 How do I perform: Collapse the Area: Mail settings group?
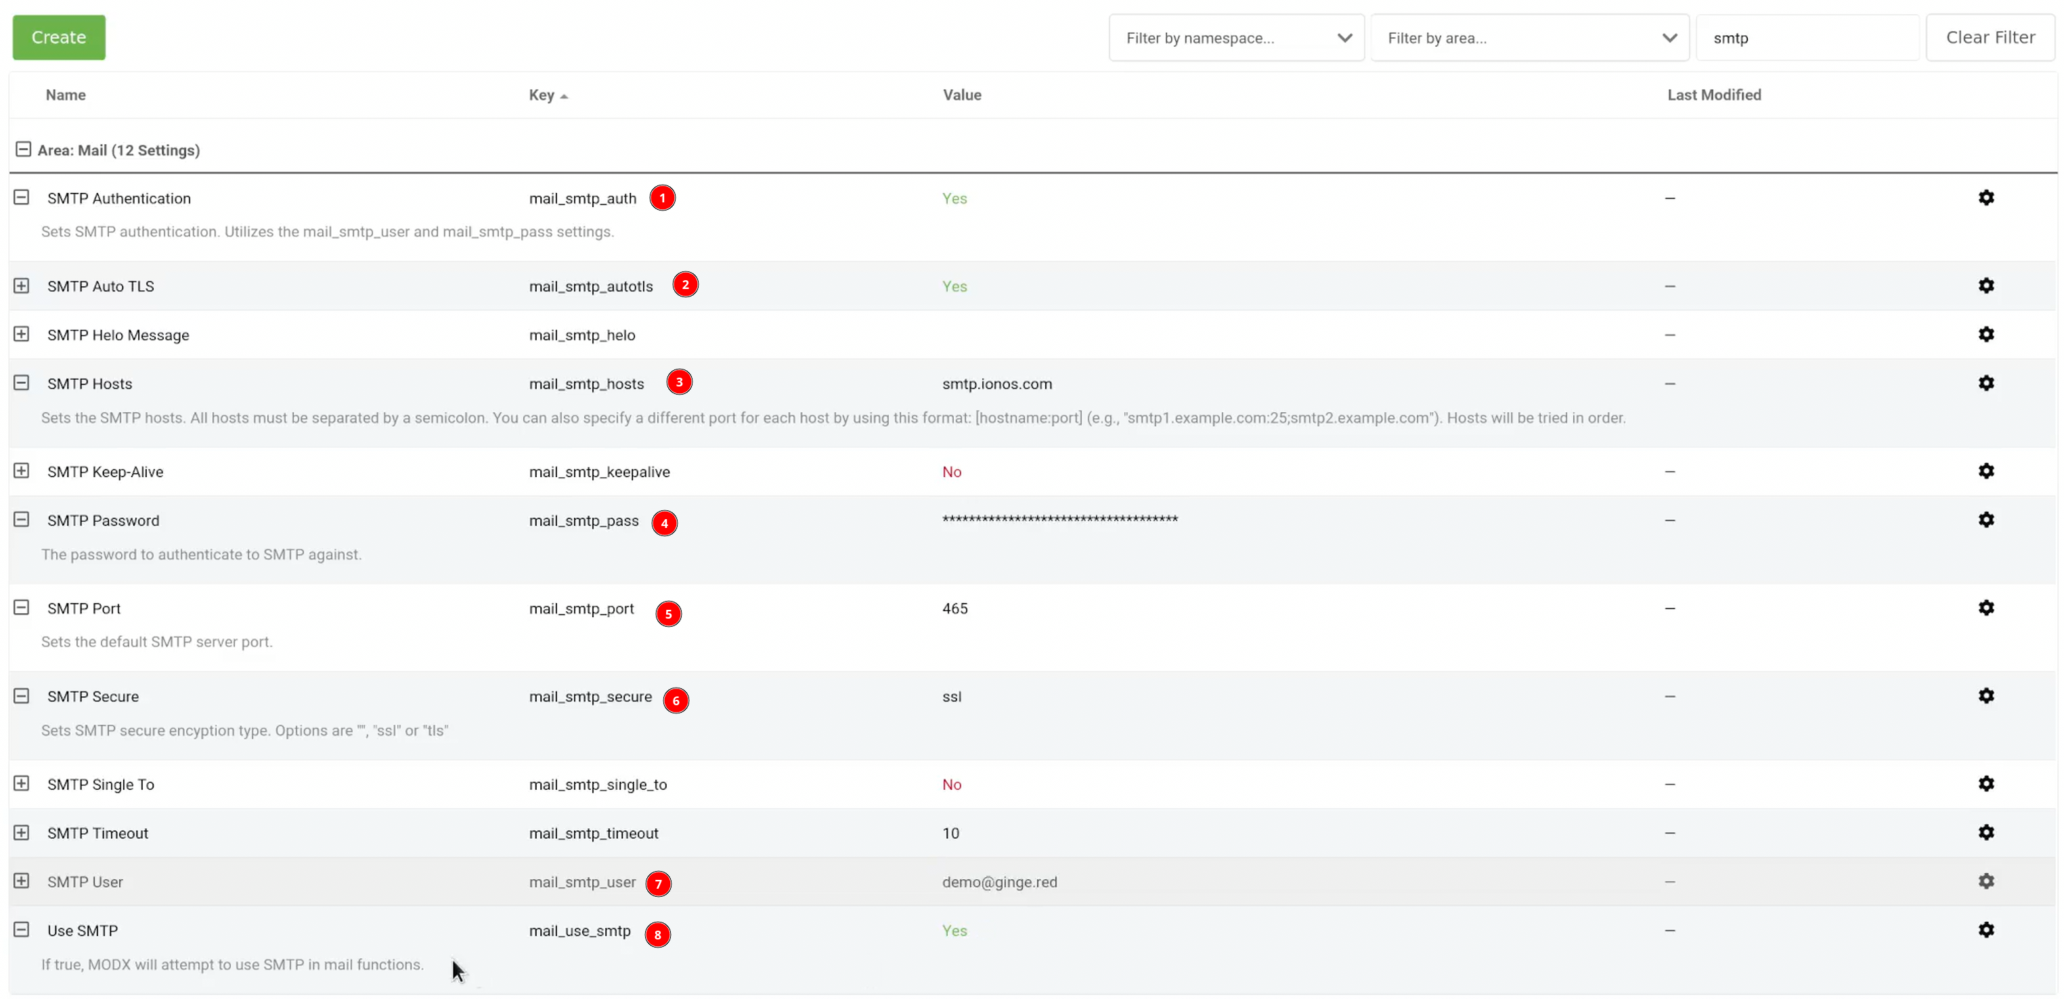23,150
